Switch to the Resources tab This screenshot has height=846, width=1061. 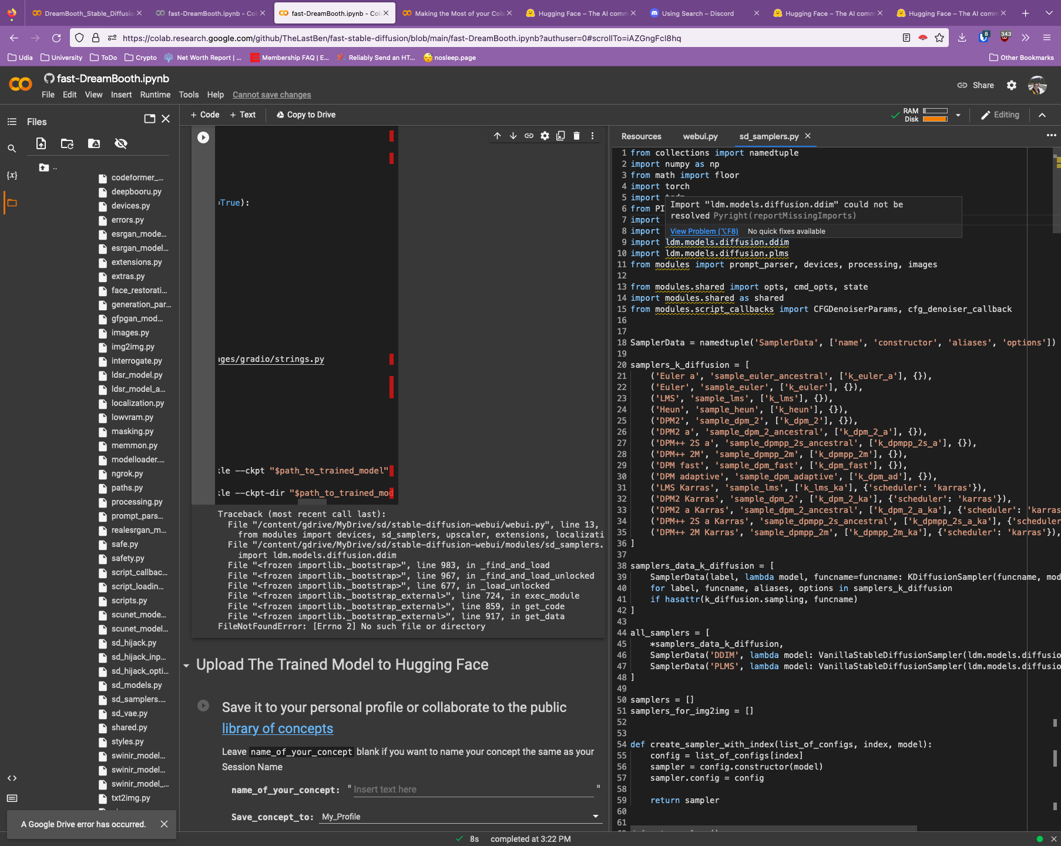[x=641, y=136]
